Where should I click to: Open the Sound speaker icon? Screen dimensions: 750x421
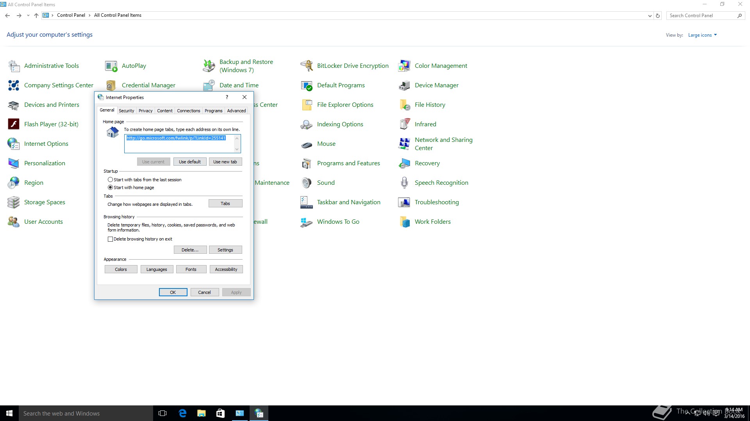pyautogui.click(x=307, y=183)
